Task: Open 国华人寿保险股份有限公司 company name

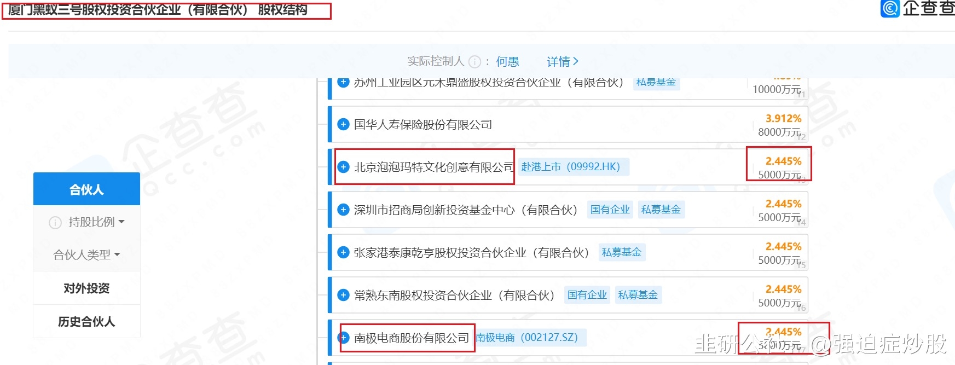Action: coord(423,124)
